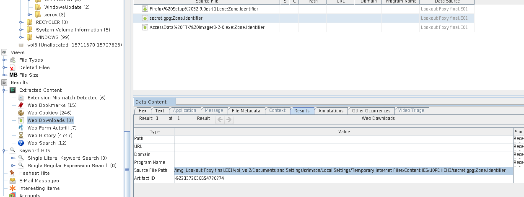This screenshot has width=524, height=197.
Task: Expand the WINDOWS folder node
Action: [21, 37]
